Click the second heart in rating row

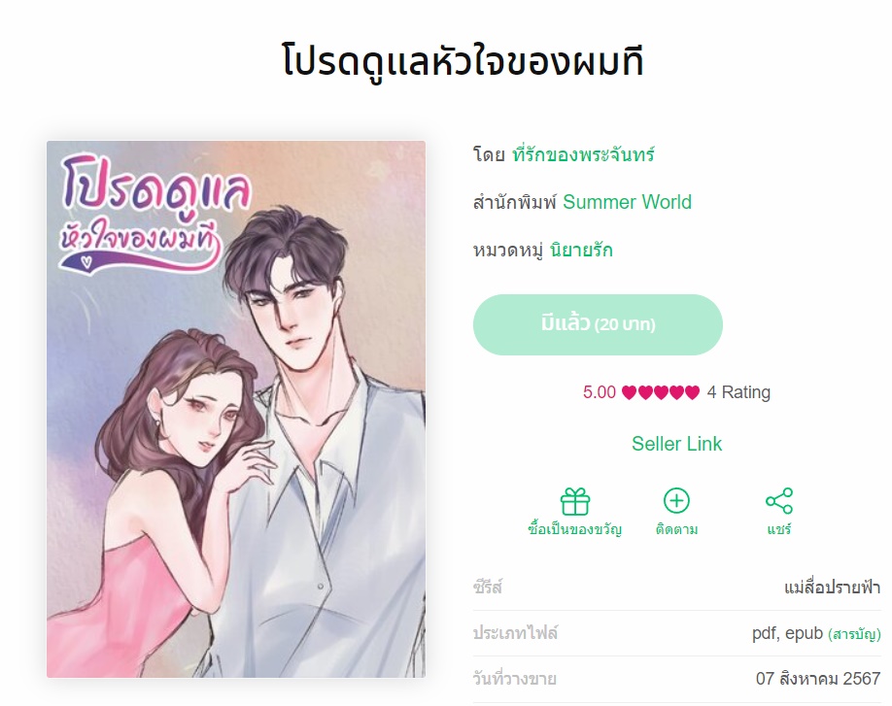(x=645, y=392)
